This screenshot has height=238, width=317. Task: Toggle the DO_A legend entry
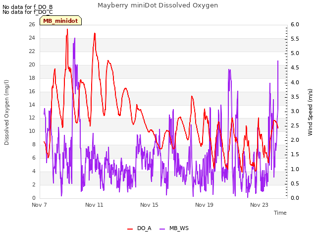139,228
